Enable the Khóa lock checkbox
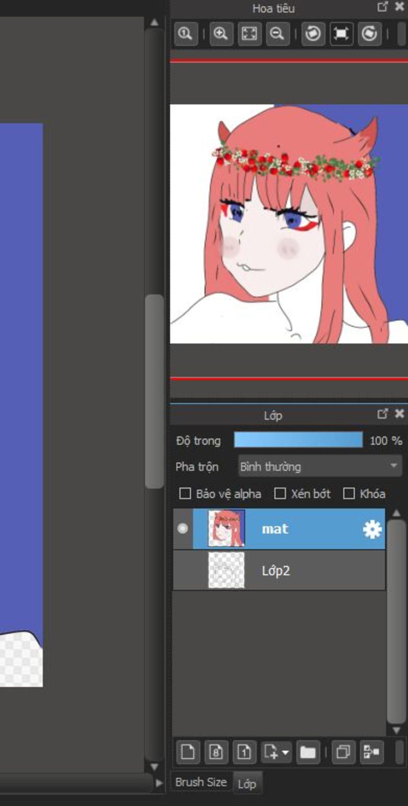The height and width of the screenshot is (806, 408). click(349, 493)
